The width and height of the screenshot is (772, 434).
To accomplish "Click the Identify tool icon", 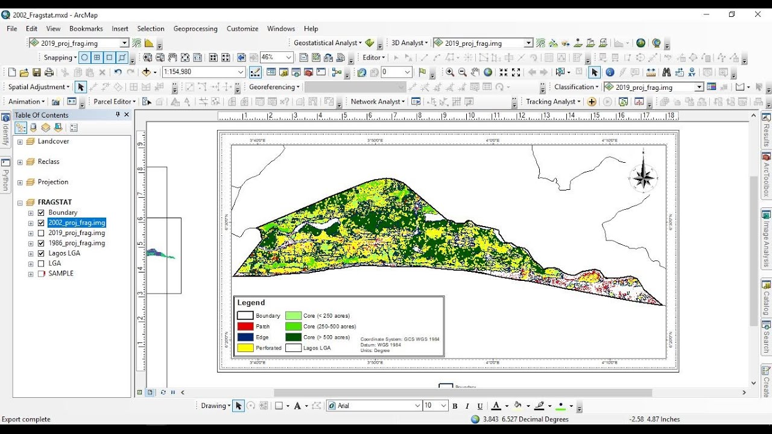I will point(610,72).
